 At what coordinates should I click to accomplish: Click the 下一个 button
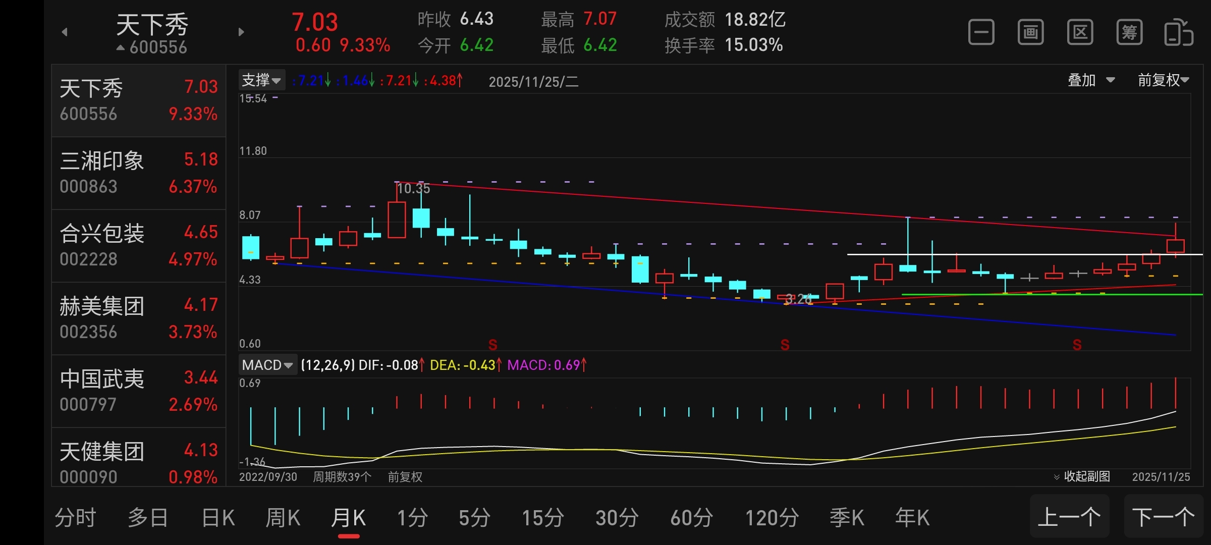(x=1163, y=517)
